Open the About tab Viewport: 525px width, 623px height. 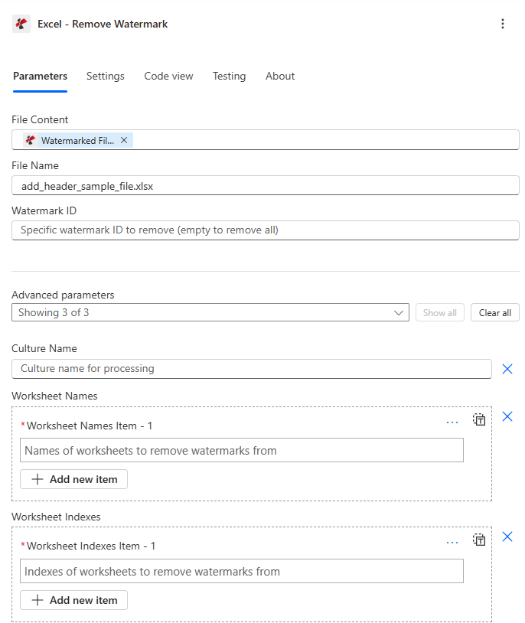click(280, 76)
